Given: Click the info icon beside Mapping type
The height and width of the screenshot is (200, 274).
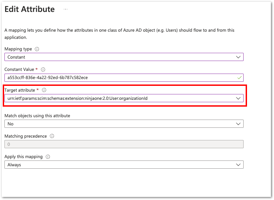Looking at the screenshot, I should [x=37, y=49].
